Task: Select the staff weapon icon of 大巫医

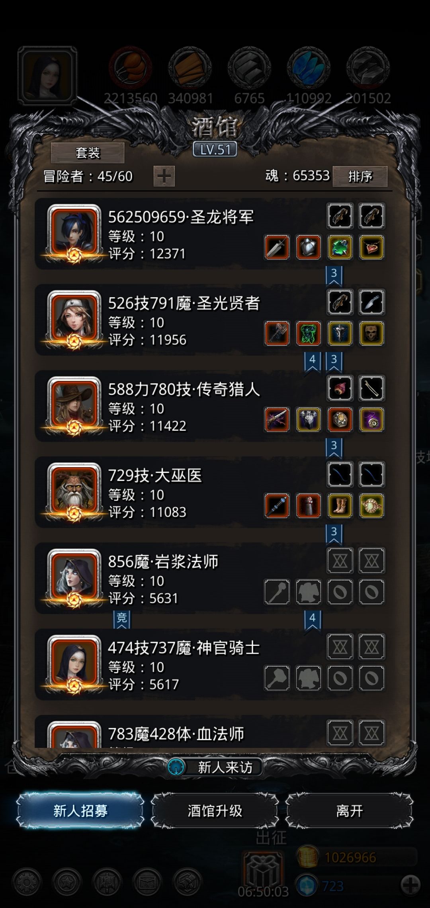Action: (277, 506)
